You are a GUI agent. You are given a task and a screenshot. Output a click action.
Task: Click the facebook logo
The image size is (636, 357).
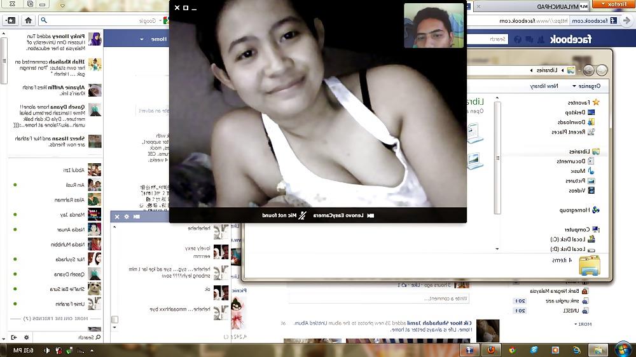570,39
